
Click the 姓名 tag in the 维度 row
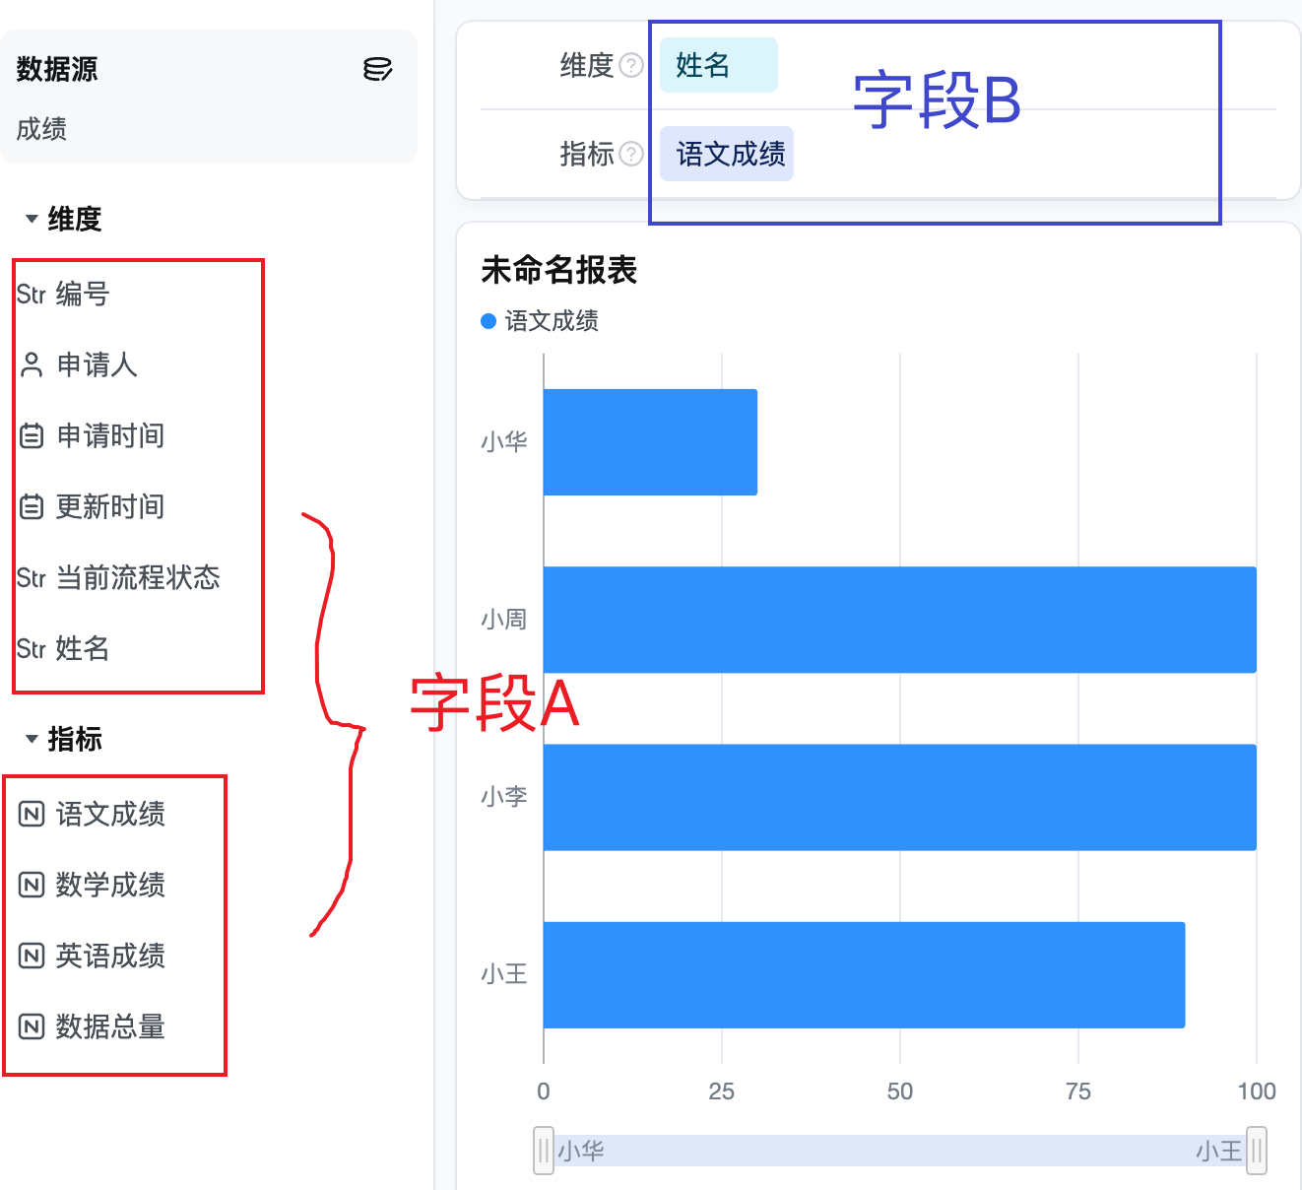point(719,65)
